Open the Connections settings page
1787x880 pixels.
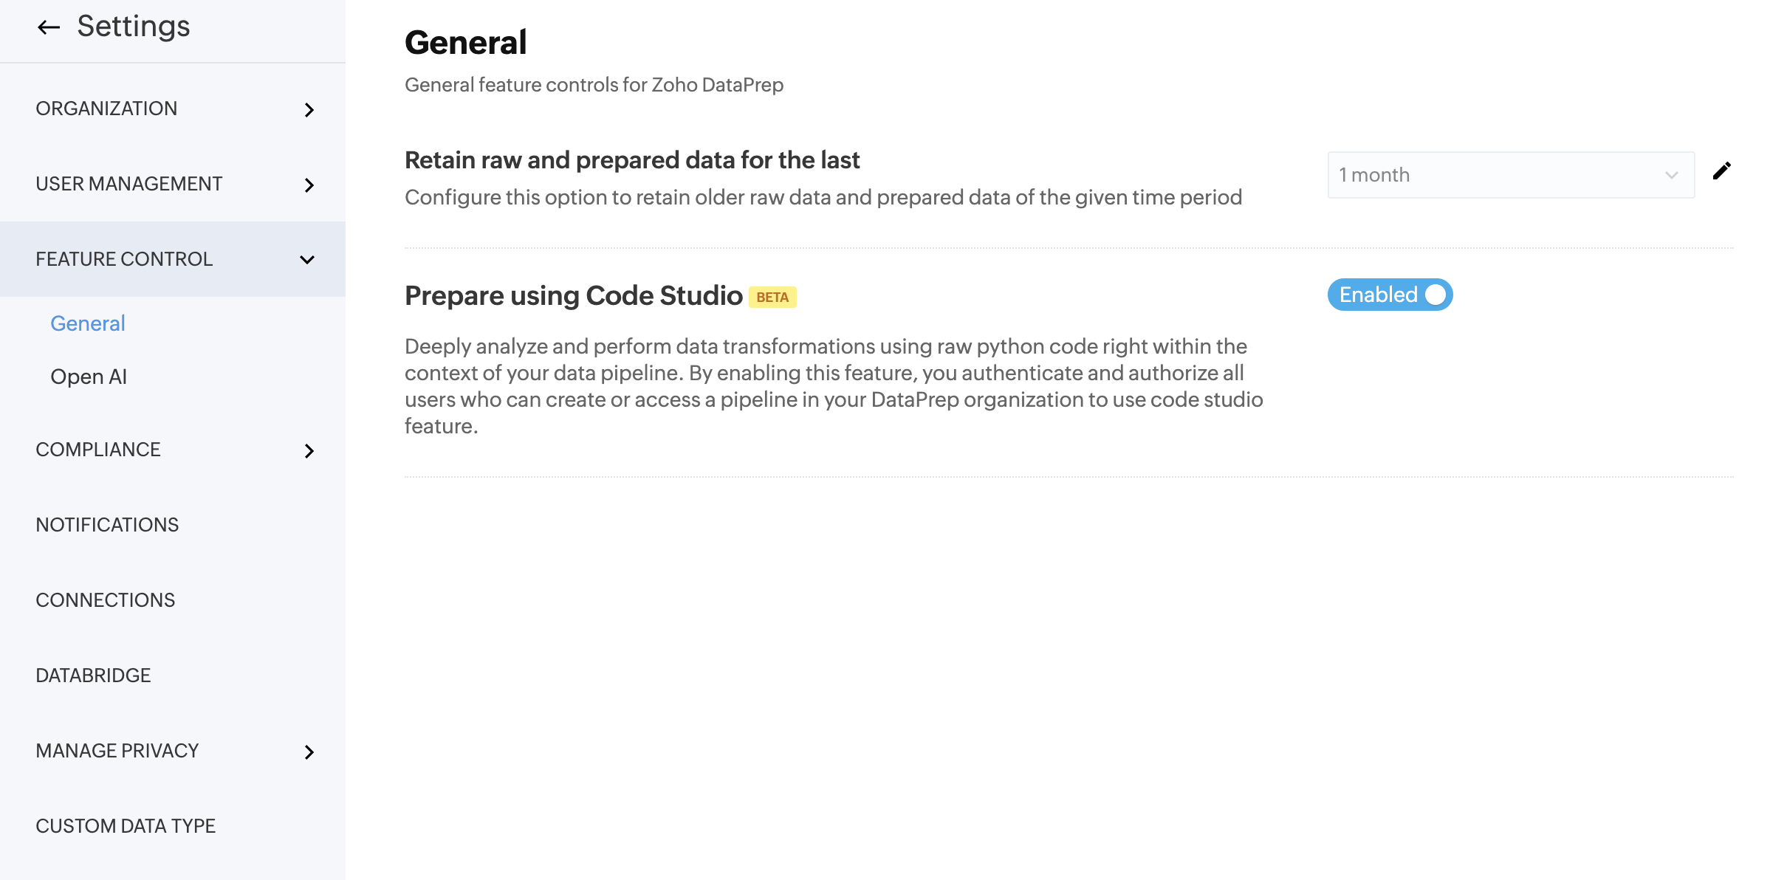tap(105, 600)
